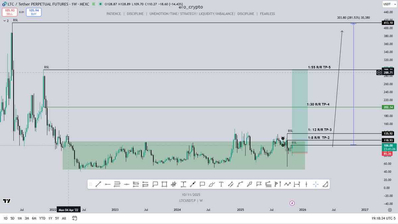Set chart range to 1D

click(5, 218)
